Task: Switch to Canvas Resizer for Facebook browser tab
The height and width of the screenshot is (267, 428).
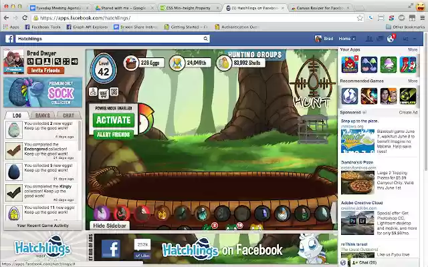Action: pyautogui.click(x=320, y=8)
